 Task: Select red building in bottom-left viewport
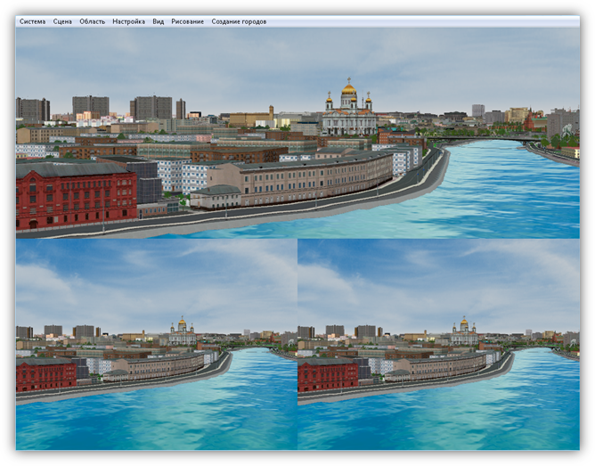click(x=45, y=375)
